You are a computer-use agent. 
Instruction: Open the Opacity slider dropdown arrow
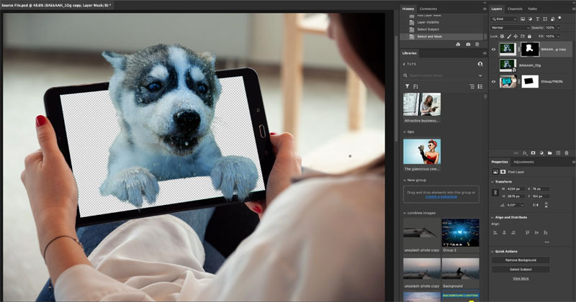pyautogui.click(x=559, y=27)
